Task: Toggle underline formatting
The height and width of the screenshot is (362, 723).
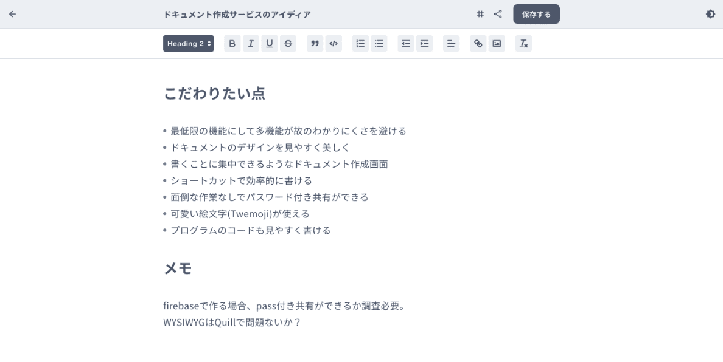Action: point(269,44)
